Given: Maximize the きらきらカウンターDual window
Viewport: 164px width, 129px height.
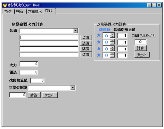Looking at the screenshot, I should click(154, 5).
